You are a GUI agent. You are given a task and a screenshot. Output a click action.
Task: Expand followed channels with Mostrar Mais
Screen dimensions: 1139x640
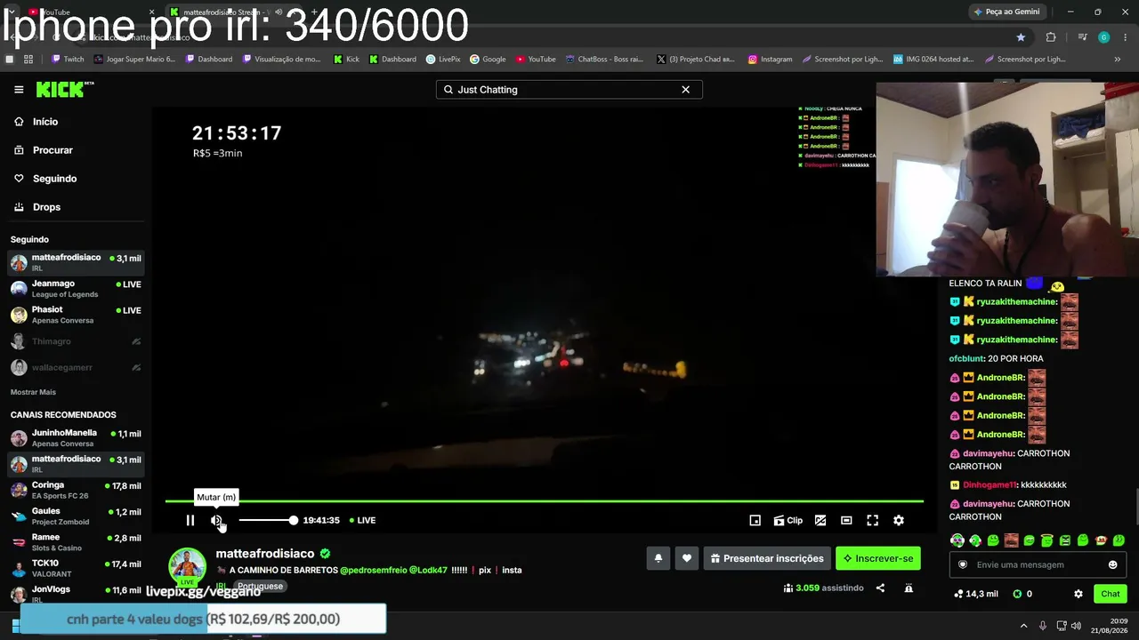[33, 392]
